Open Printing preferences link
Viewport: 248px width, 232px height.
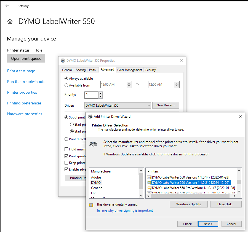tap(24, 103)
